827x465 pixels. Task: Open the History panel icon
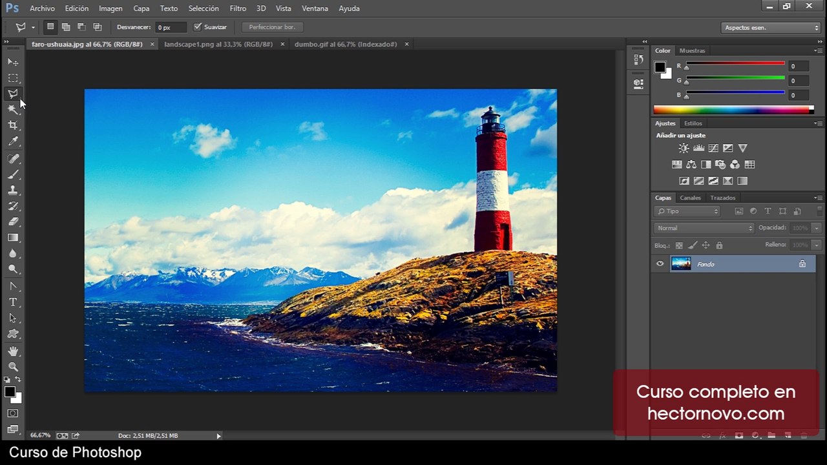pyautogui.click(x=638, y=59)
